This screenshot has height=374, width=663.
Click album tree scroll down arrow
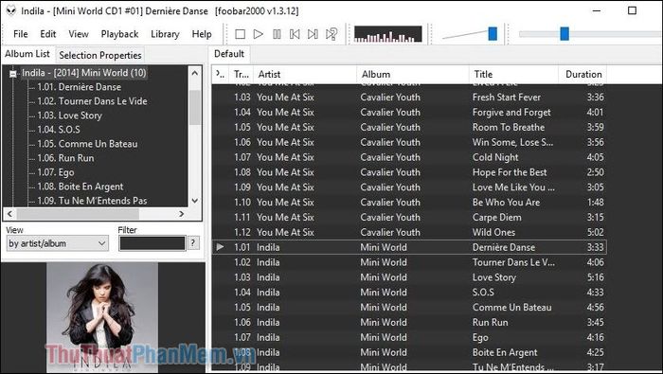click(194, 201)
